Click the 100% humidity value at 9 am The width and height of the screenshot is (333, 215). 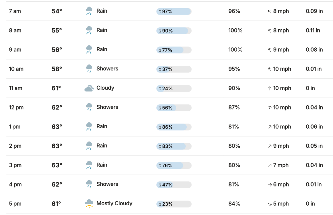point(235,50)
